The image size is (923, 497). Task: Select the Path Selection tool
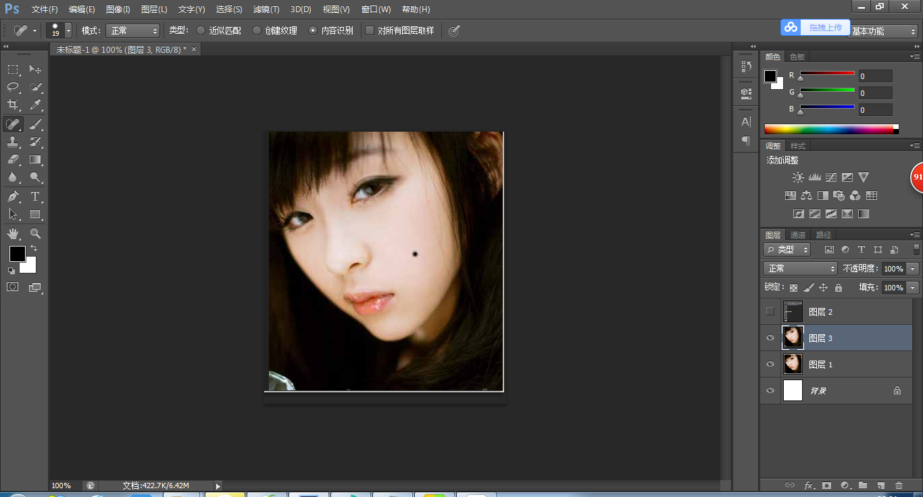13,214
